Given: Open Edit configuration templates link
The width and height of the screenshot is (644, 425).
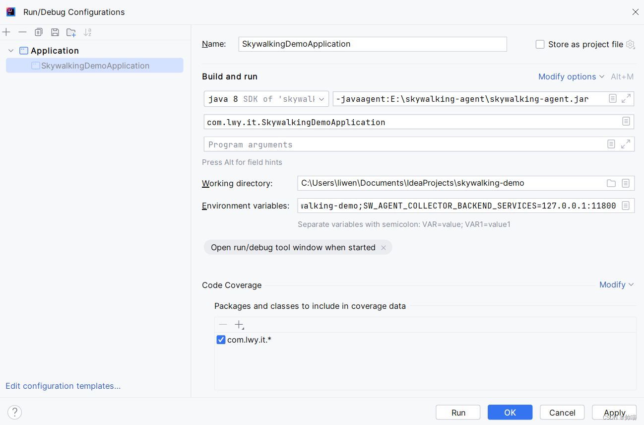Looking at the screenshot, I should click(63, 386).
